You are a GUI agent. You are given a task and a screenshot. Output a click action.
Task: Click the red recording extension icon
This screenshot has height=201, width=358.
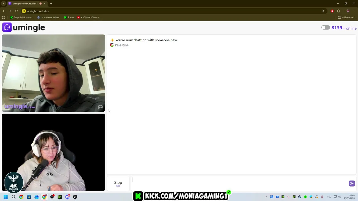(x=332, y=11)
